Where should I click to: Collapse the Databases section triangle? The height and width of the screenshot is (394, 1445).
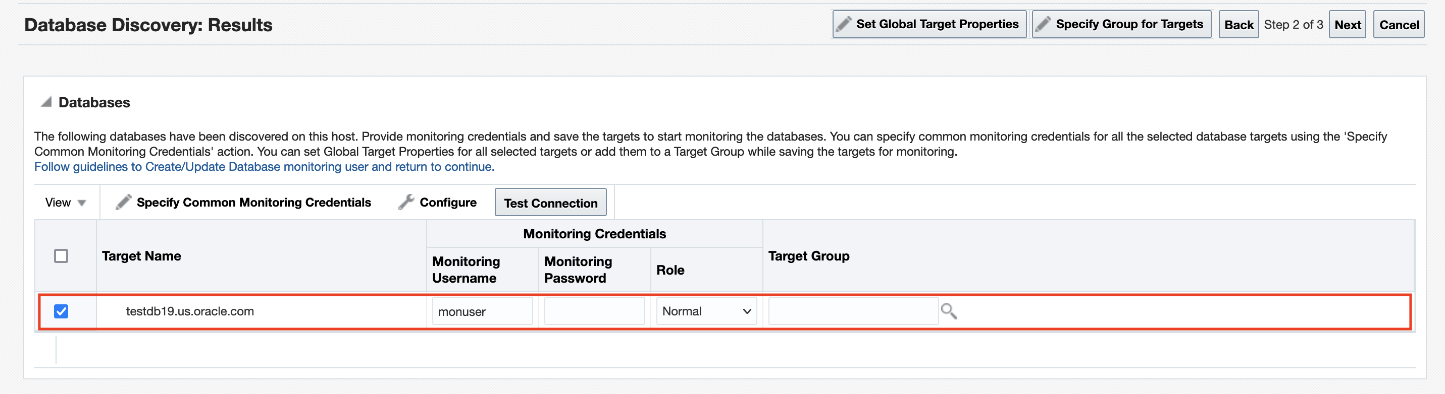click(x=46, y=102)
